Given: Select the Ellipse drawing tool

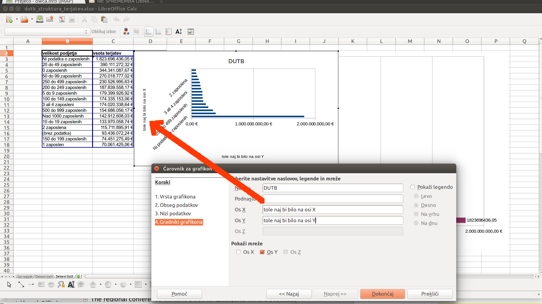Looking at the screenshot, I should click(51, 284).
